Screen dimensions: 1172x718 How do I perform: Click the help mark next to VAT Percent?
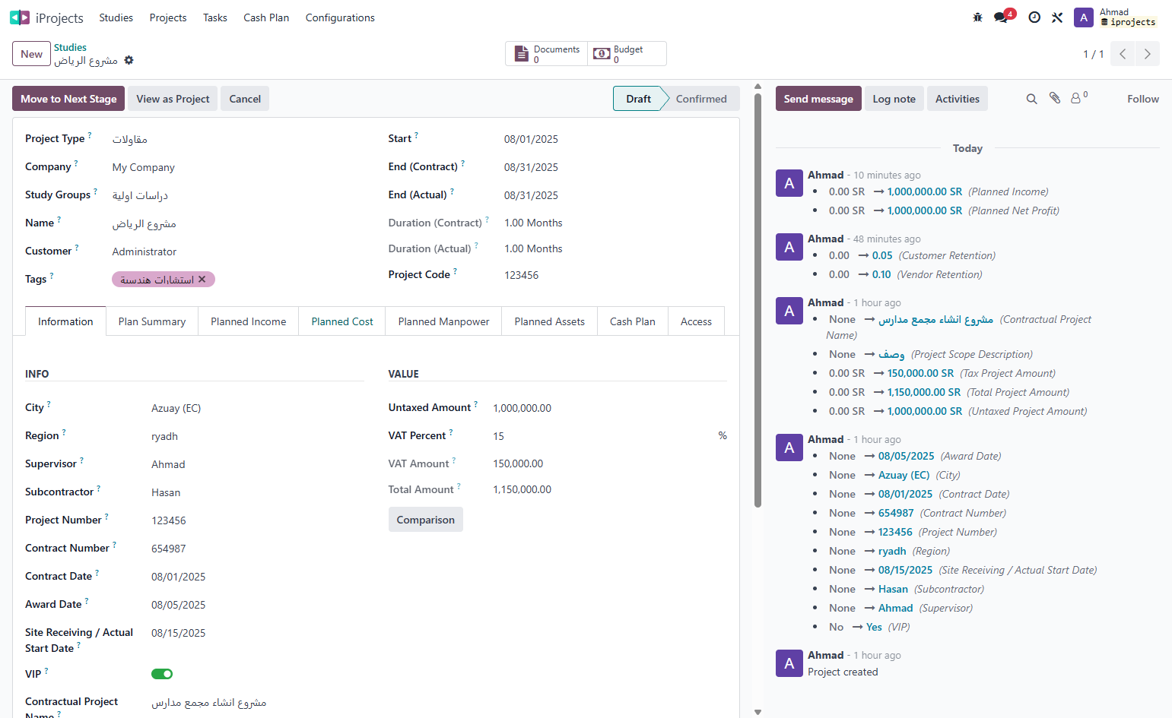click(x=451, y=432)
